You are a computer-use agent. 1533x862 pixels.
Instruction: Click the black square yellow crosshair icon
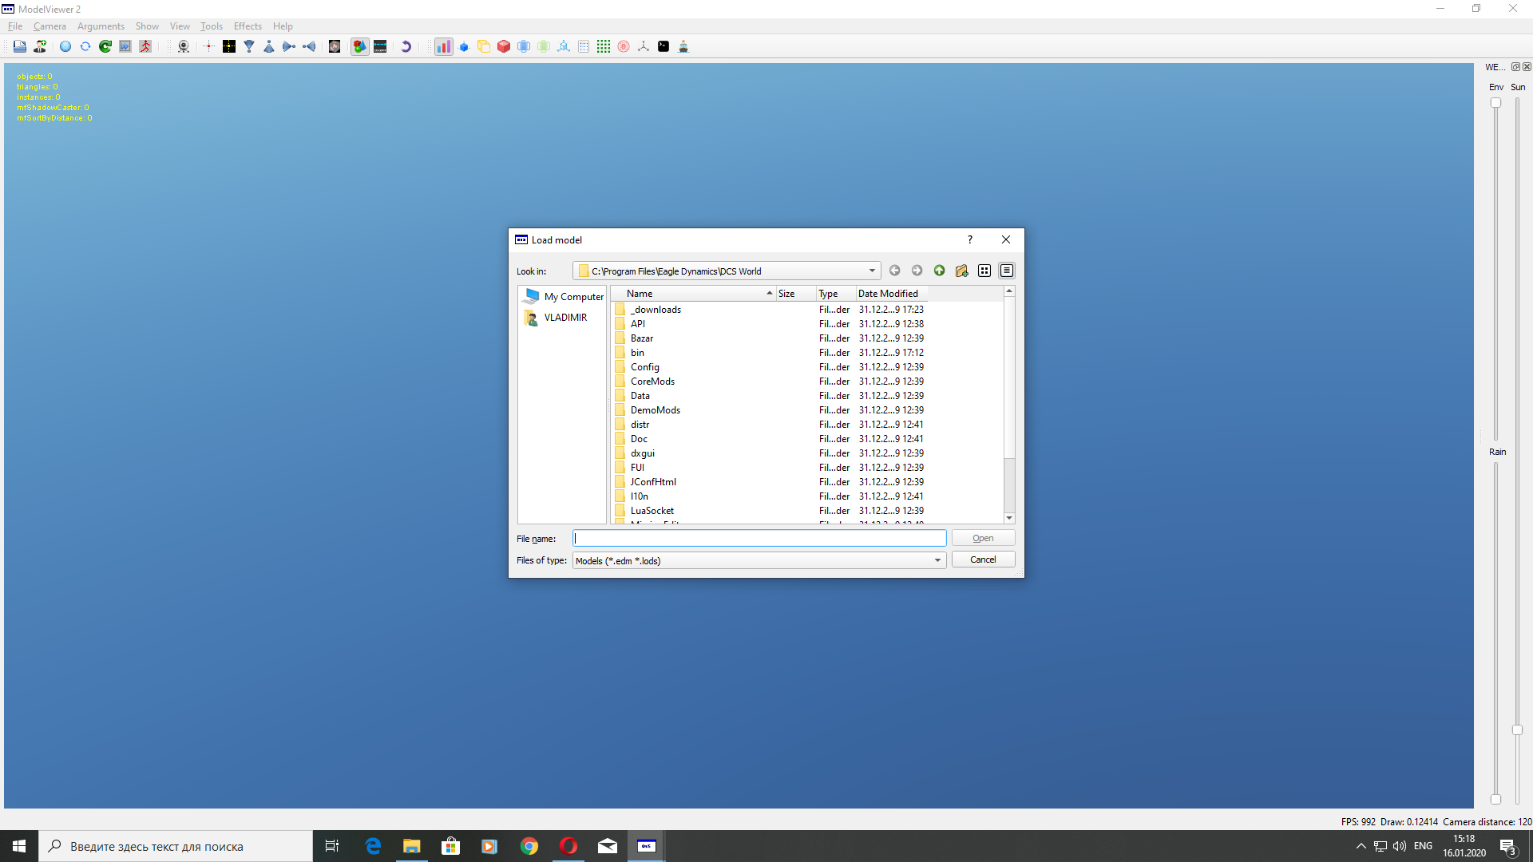(x=229, y=46)
